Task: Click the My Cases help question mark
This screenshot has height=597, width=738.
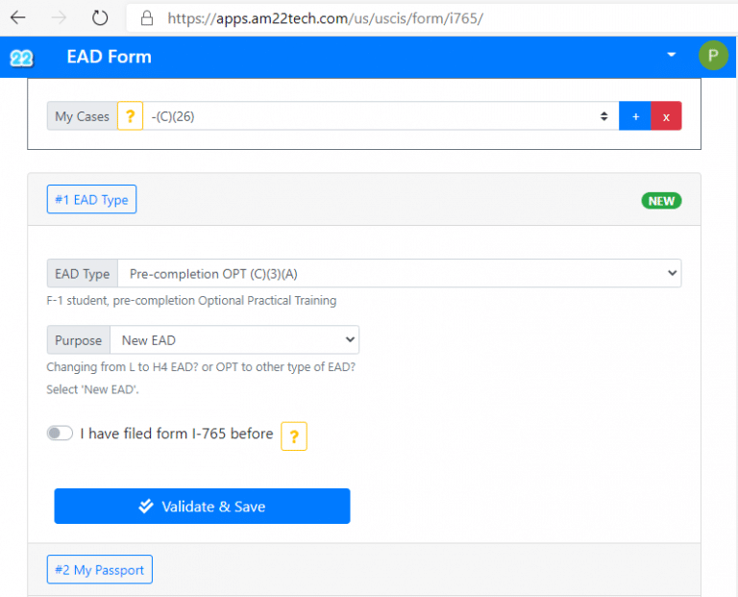Action: click(x=130, y=115)
